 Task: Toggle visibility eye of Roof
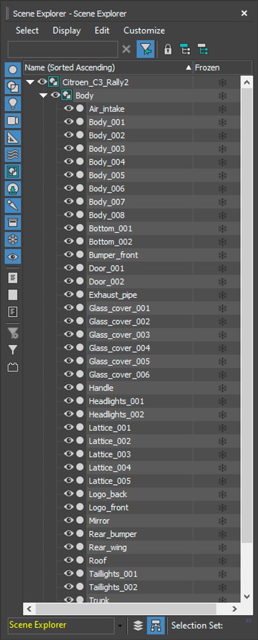69,560
